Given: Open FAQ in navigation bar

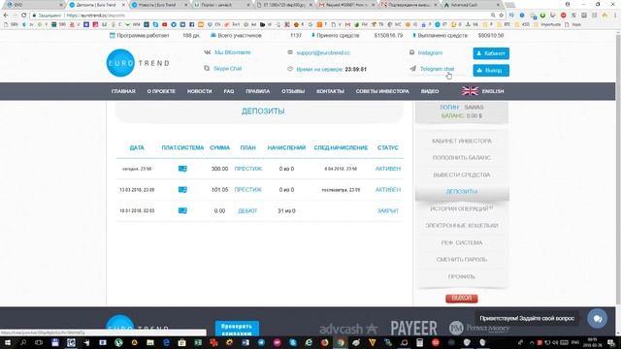Looking at the screenshot, I should [229, 91].
